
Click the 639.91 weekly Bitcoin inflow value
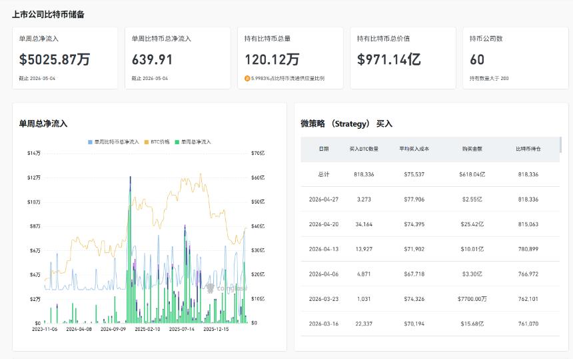(x=152, y=59)
